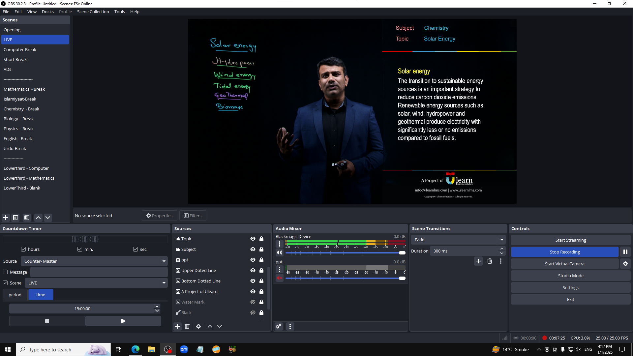This screenshot has height=356, width=633.
Task: Click Start Virtual Camera button
Action: pos(565,264)
